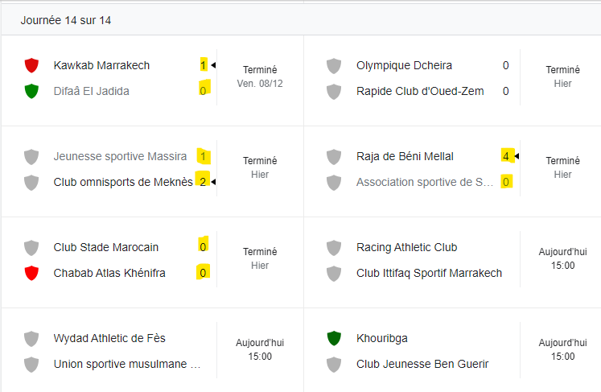
Task: Click Raja de Béni Mellal shield icon
Action: pos(335,156)
